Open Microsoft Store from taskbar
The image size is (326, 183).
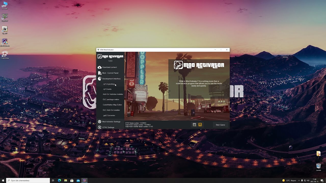coord(72,180)
